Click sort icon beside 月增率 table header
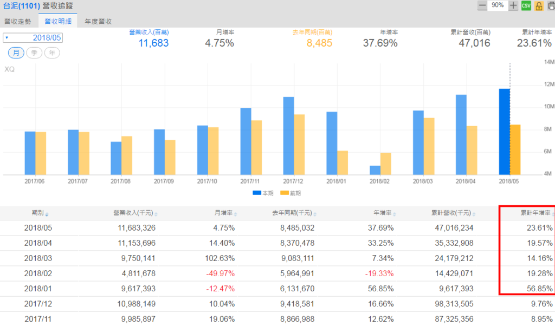This screenshot has height=326, width=555. click(235, 214)
